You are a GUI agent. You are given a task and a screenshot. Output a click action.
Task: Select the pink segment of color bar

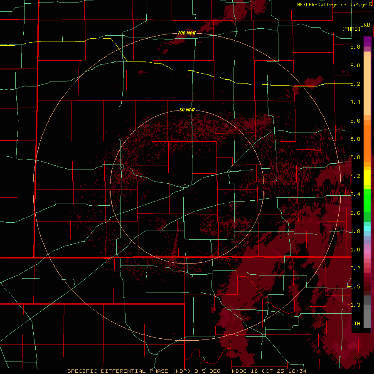pyautogui.click(x=367, y=252)
